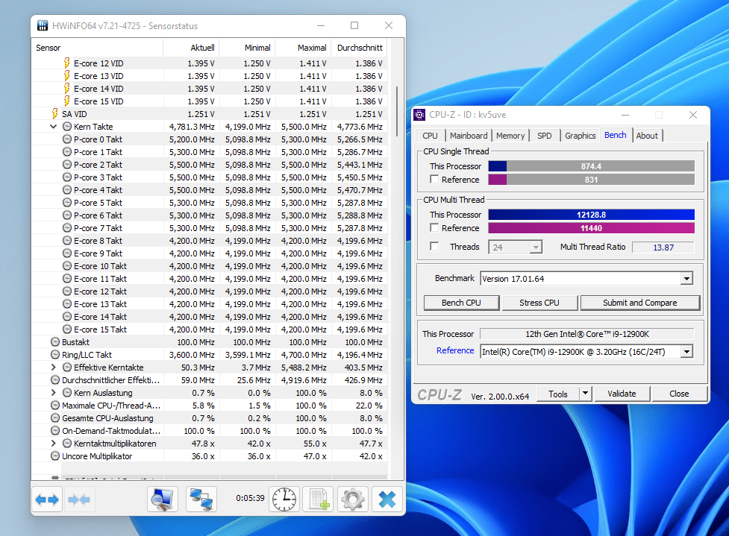Open the About tab
Image resolution: width=729 pixels, height=536 pixels.
coord(647,136)
